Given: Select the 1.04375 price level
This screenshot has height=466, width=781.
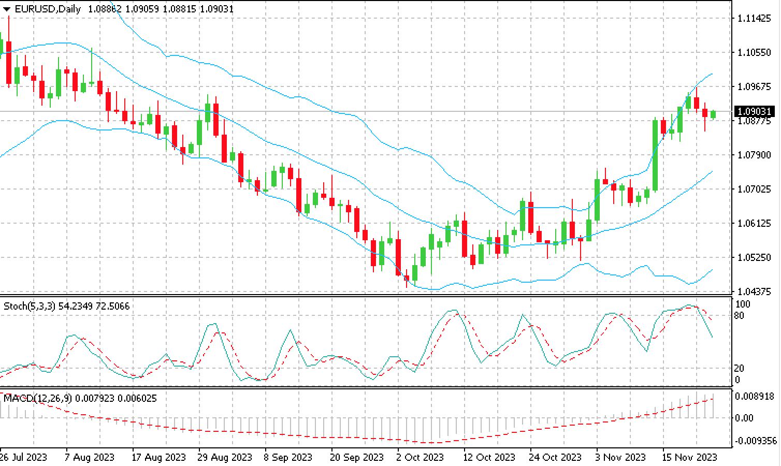Looking at the screenshot, I should (754, 292).
